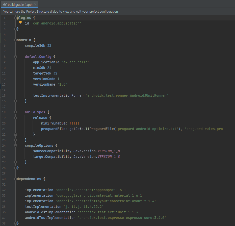Click the fold-end marker beside line 16's closing brace
Viewport: 235px width, 226px height.
(x=15, y=101)
